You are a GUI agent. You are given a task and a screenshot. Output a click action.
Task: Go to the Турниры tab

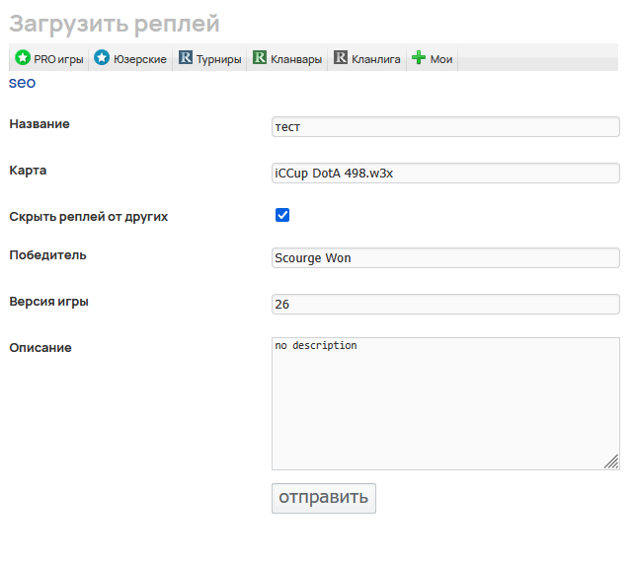point(218,59)
